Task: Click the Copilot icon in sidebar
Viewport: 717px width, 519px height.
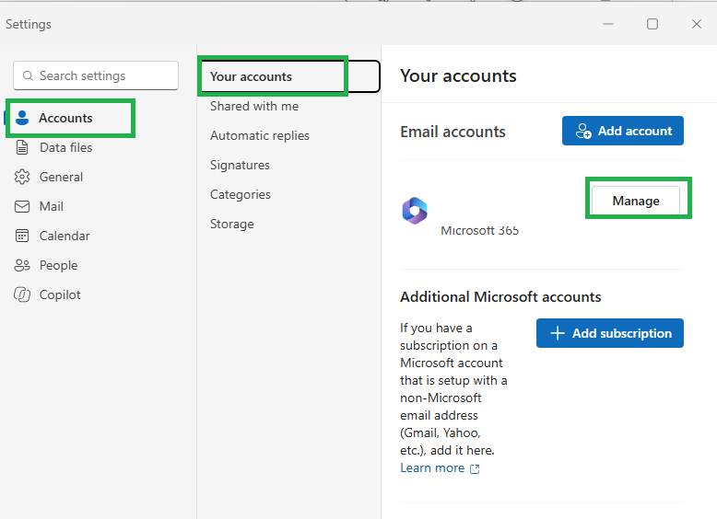Action: (22, 294)
